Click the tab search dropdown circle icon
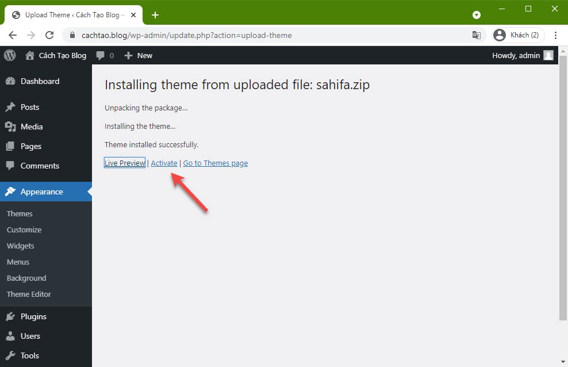The image size is (568, 367). 477,15
